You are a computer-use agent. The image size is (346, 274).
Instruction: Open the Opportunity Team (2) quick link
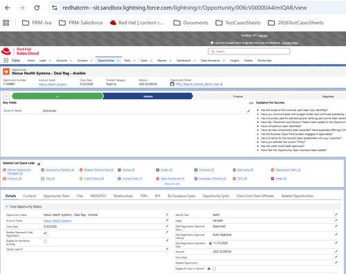click(288, 170)
